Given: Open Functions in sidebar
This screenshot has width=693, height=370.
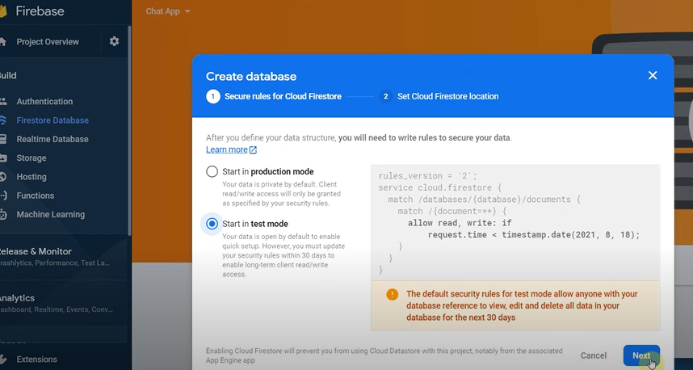Looking at the screenshot, I should coord(36,196).
